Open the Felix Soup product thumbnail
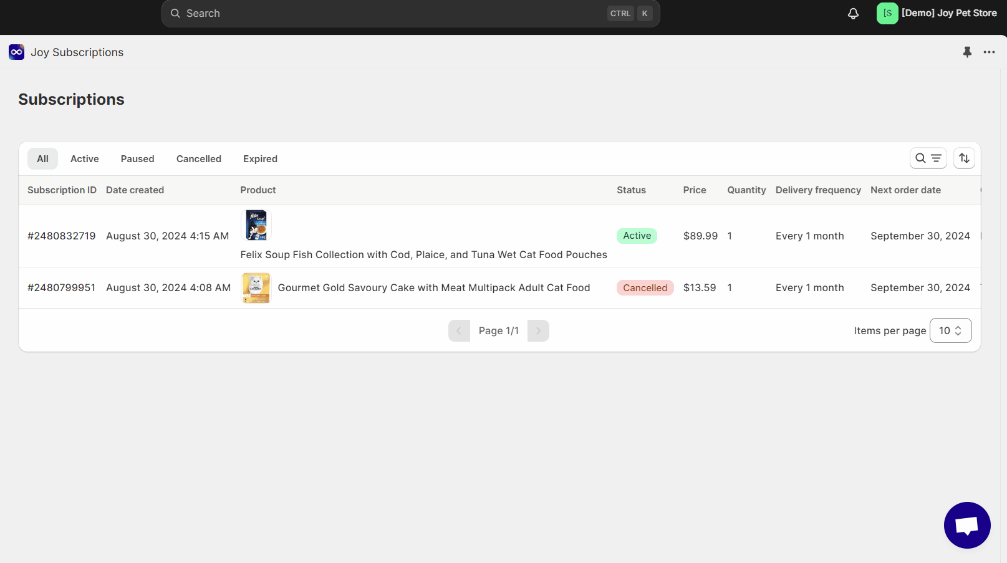1007x563 pixels. [256, 225]
